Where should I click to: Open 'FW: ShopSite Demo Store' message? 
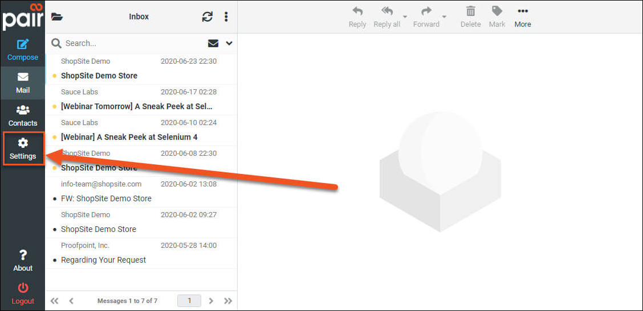(141, 192)
